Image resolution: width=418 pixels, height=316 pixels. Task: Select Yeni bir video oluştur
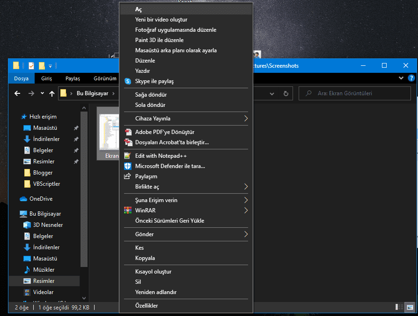pos(186,20)
